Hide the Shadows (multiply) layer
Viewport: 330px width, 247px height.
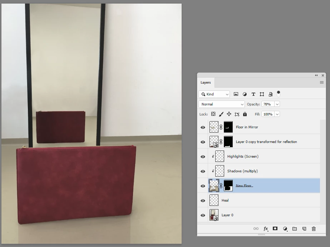coord(203,171)
